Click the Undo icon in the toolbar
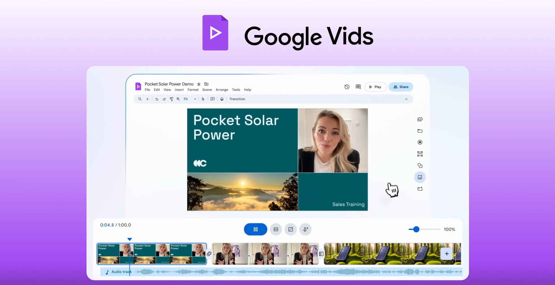This screenshot has width=555, height=285. pos(157,99)
